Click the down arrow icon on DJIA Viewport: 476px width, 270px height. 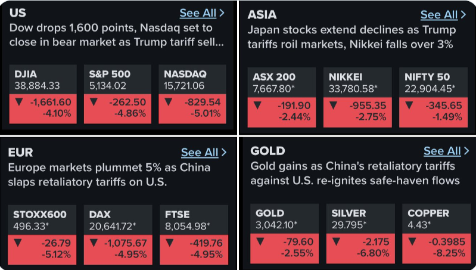pyautogui.click(x=20, y=102)
